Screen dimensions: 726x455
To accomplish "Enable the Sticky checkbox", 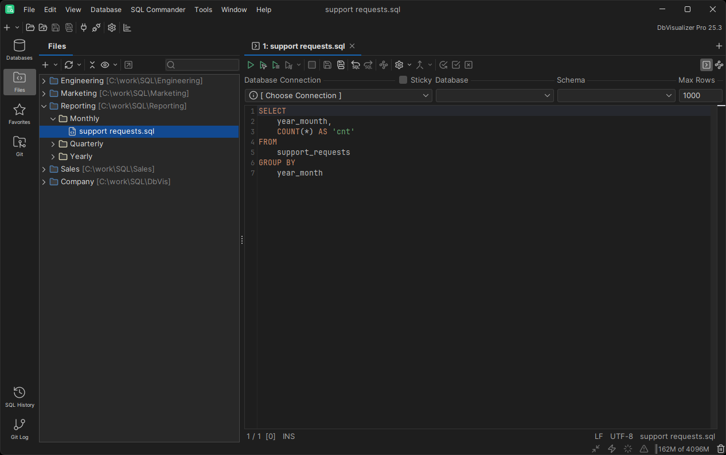I will pos(402,80).
